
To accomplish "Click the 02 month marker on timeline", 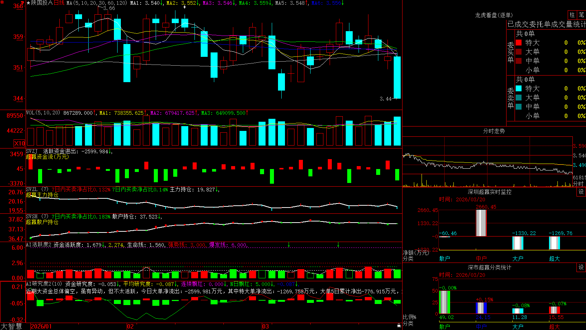I will coord(130,326).
